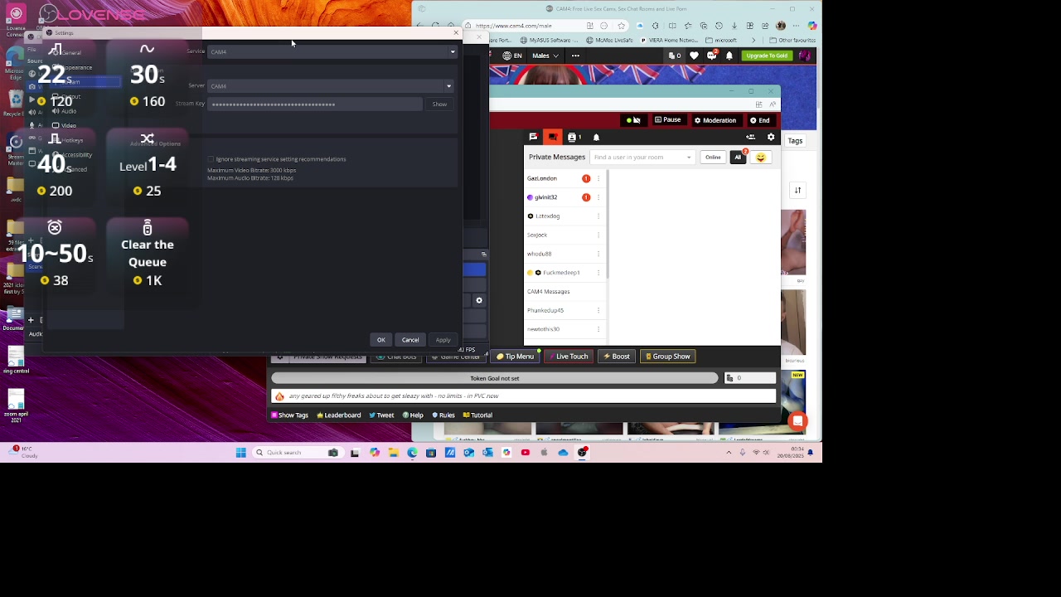This screenshot has height=597, width=1061.
Task: Open the EN language selector
Action: 512,56
